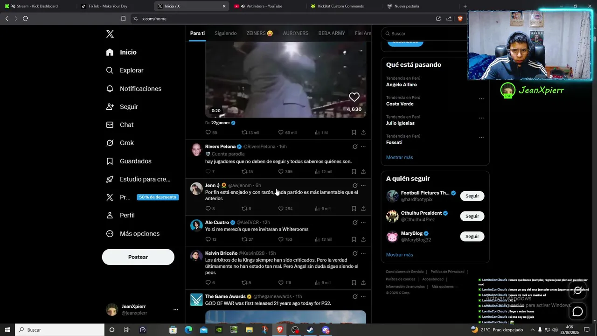Open more options on Rivers Pelona post
Viewport: 597px width, 336px height.
pos(363,147)
